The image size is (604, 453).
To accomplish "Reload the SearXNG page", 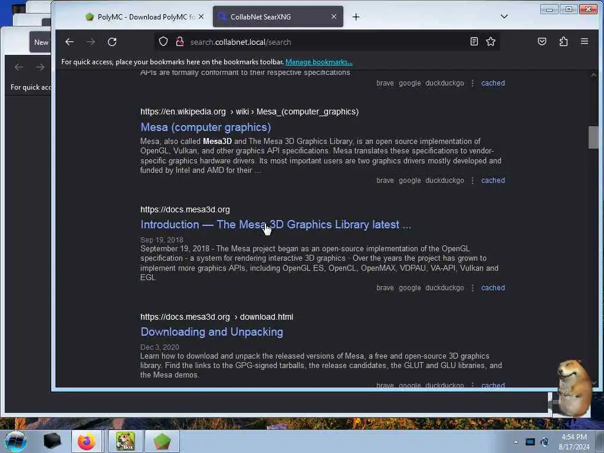I will pyautogui.click(x=112, y=42).
